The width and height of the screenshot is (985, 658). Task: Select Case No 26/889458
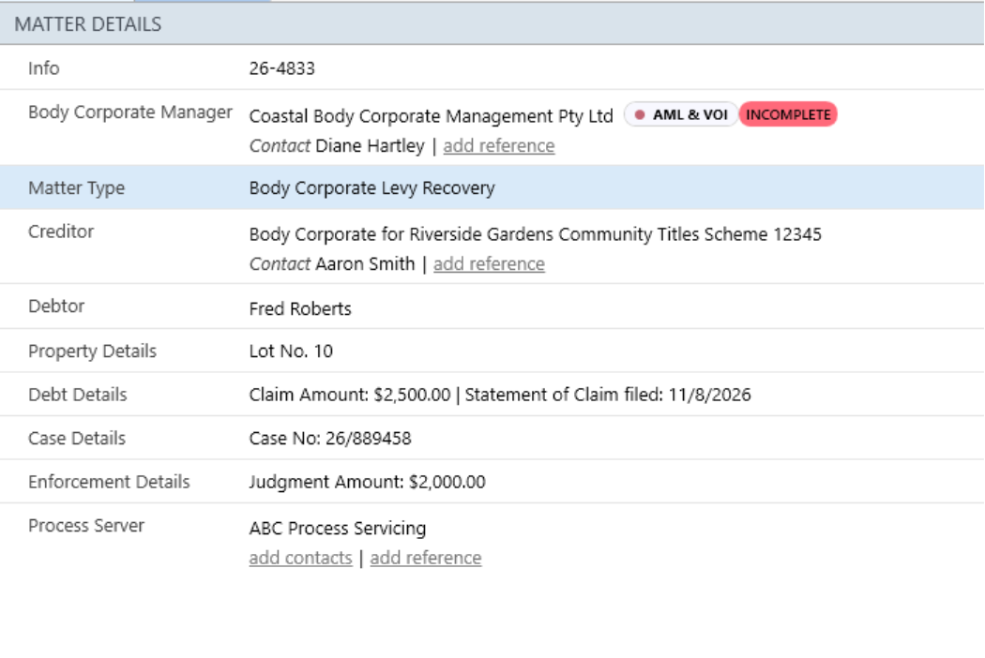coord(330,439)
